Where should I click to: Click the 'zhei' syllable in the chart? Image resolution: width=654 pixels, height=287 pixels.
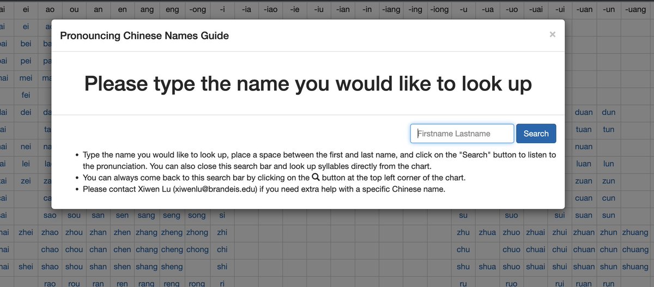(26, 233)
